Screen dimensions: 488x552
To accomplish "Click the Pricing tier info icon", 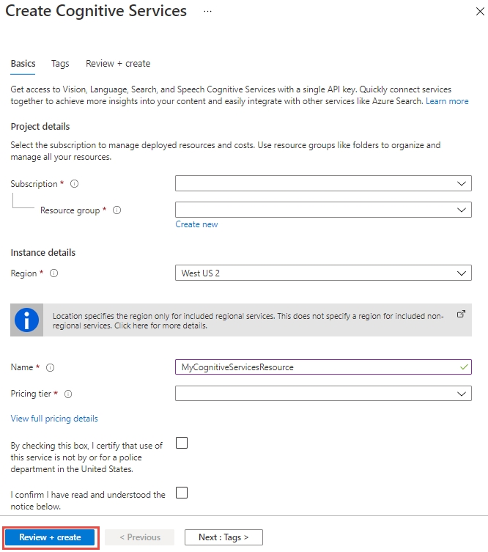I will click(x=68, y=394).
